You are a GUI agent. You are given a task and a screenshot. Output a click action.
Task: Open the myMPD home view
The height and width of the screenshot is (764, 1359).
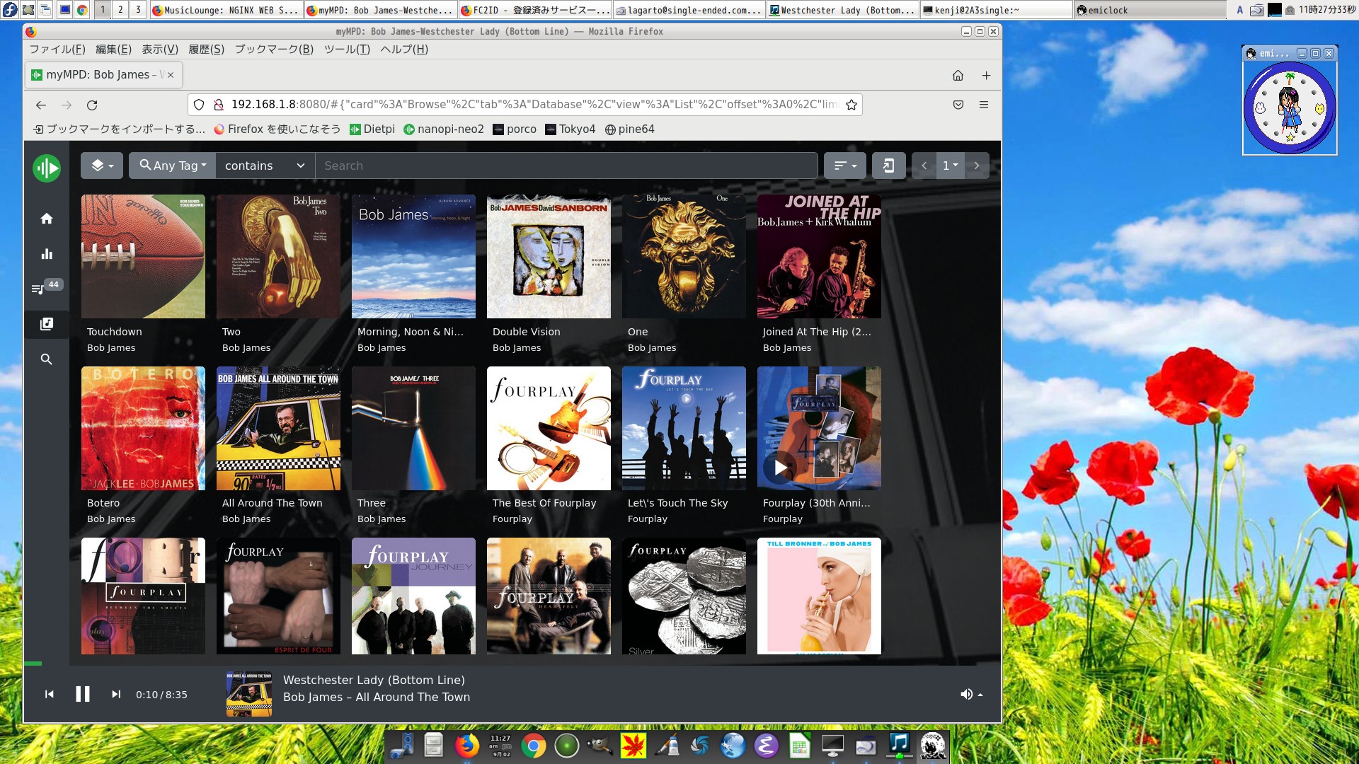(47, 219)
